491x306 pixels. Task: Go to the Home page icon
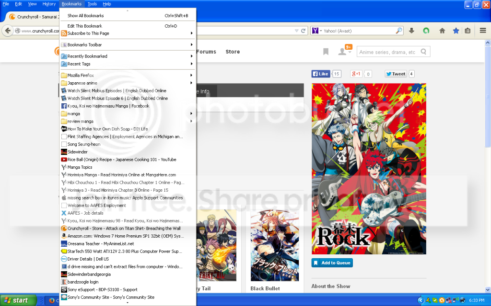coord(442,31)
